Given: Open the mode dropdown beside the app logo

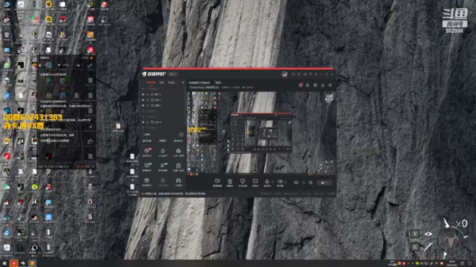Looking at the screenshot, I should click(x=173, y=74).
